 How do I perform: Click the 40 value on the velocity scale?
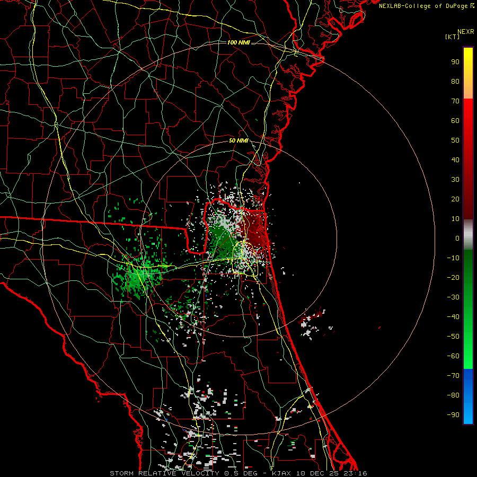(x=455, y=160)
